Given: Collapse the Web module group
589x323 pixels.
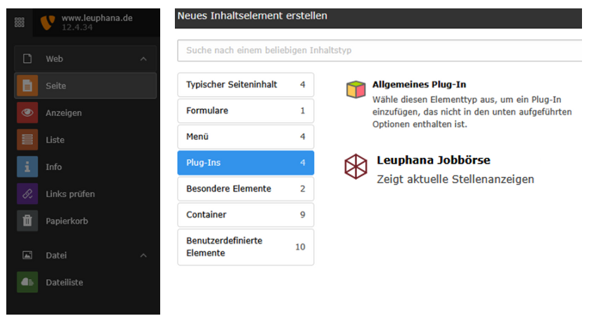Looking at the screenshot, I should click(x=143, y=59).
